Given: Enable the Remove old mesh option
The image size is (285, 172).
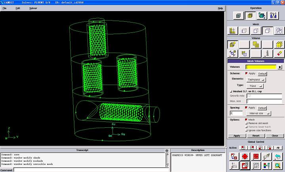Looking at the screenshot, I should point(247,123).
